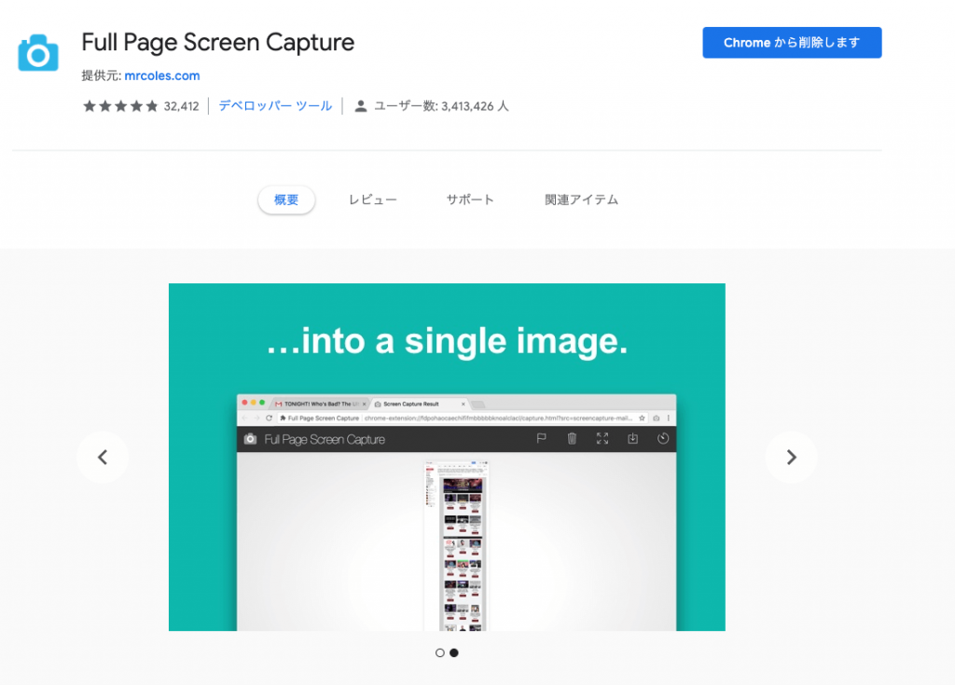Click the Full Page Screen Capture camera logo

tap(37, 53)
